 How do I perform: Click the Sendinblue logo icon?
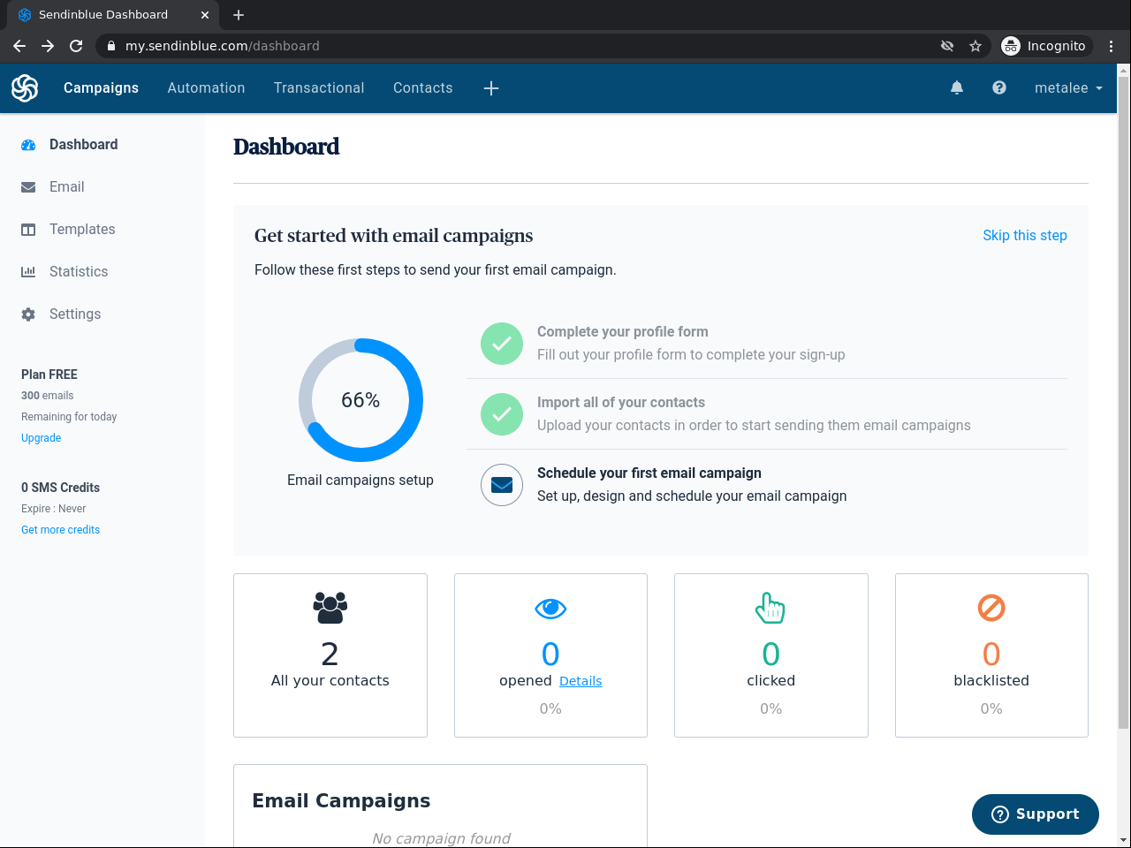(x=25, y=87)
